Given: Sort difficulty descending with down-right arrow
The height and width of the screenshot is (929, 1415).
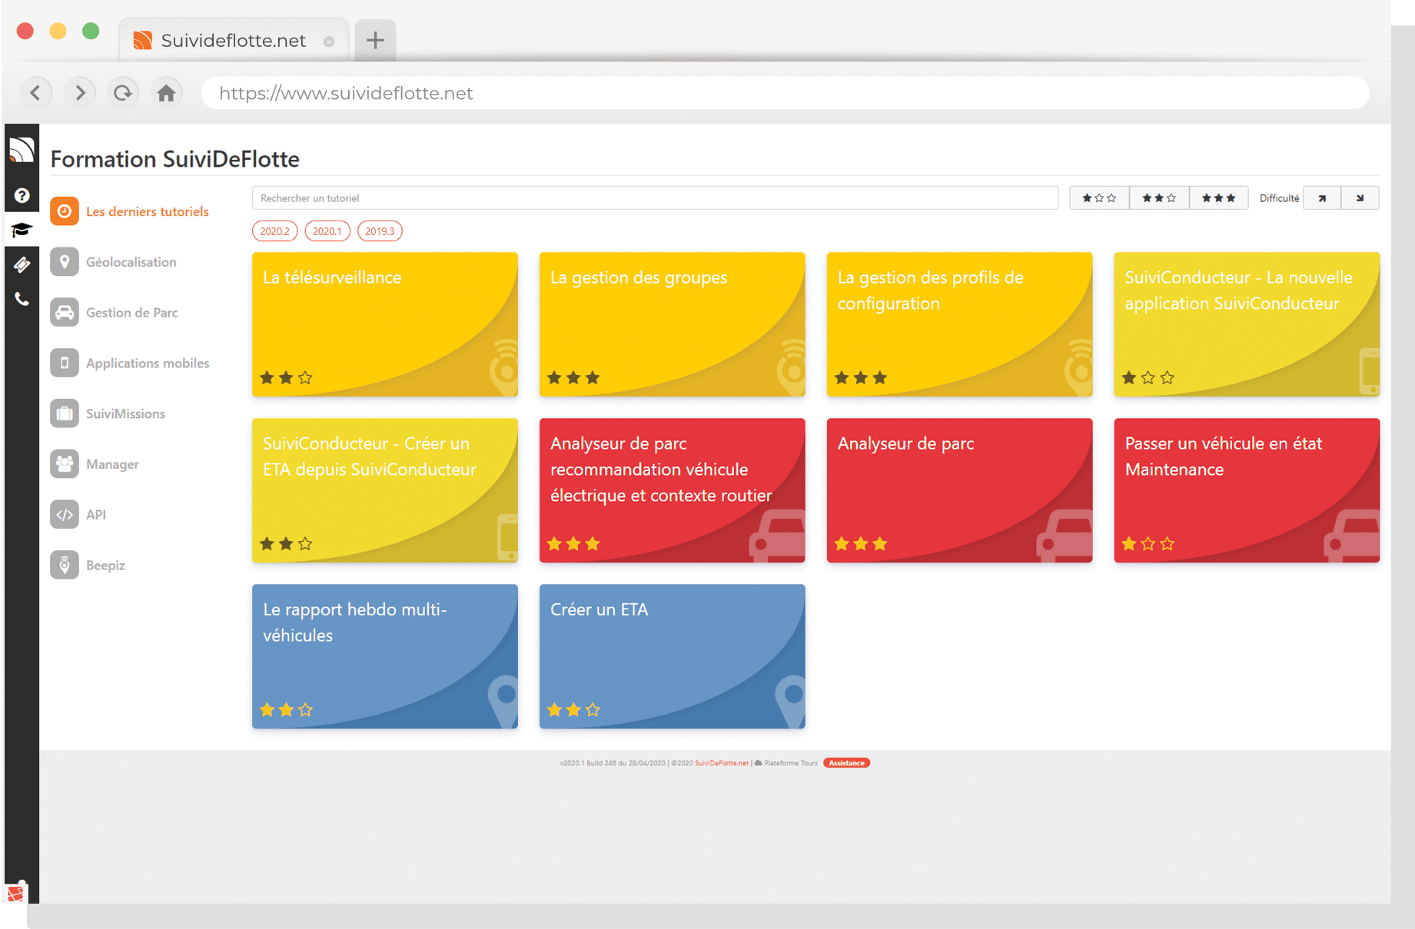Looking at the screenshot, I should click(x=1360, y=198).
